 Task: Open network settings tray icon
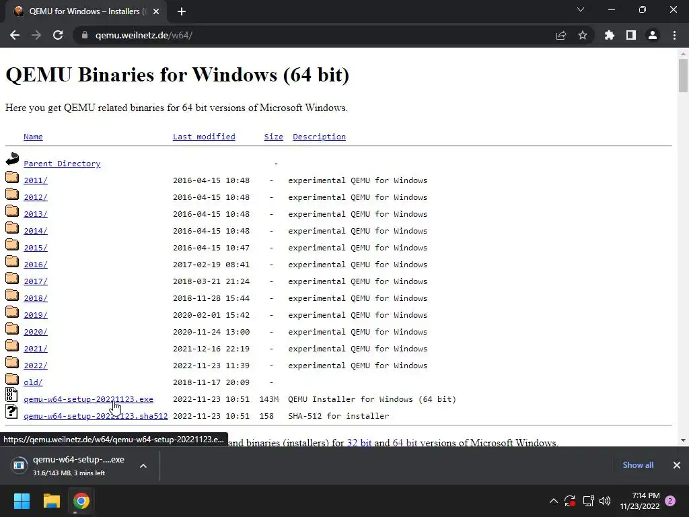588,501
